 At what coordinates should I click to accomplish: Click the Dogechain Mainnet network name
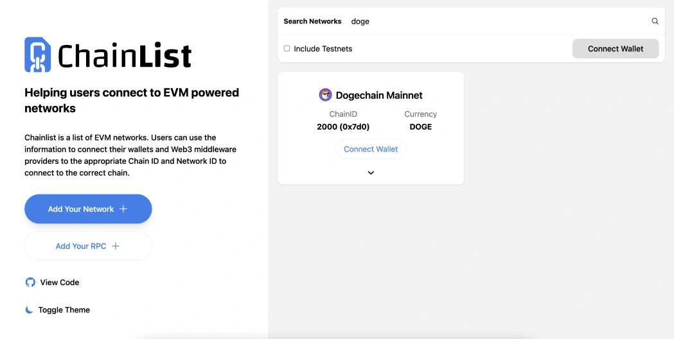(379, 96)
